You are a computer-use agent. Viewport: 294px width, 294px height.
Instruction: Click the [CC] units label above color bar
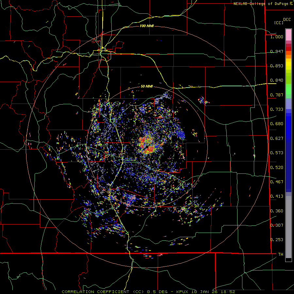(x=279, y=23)
